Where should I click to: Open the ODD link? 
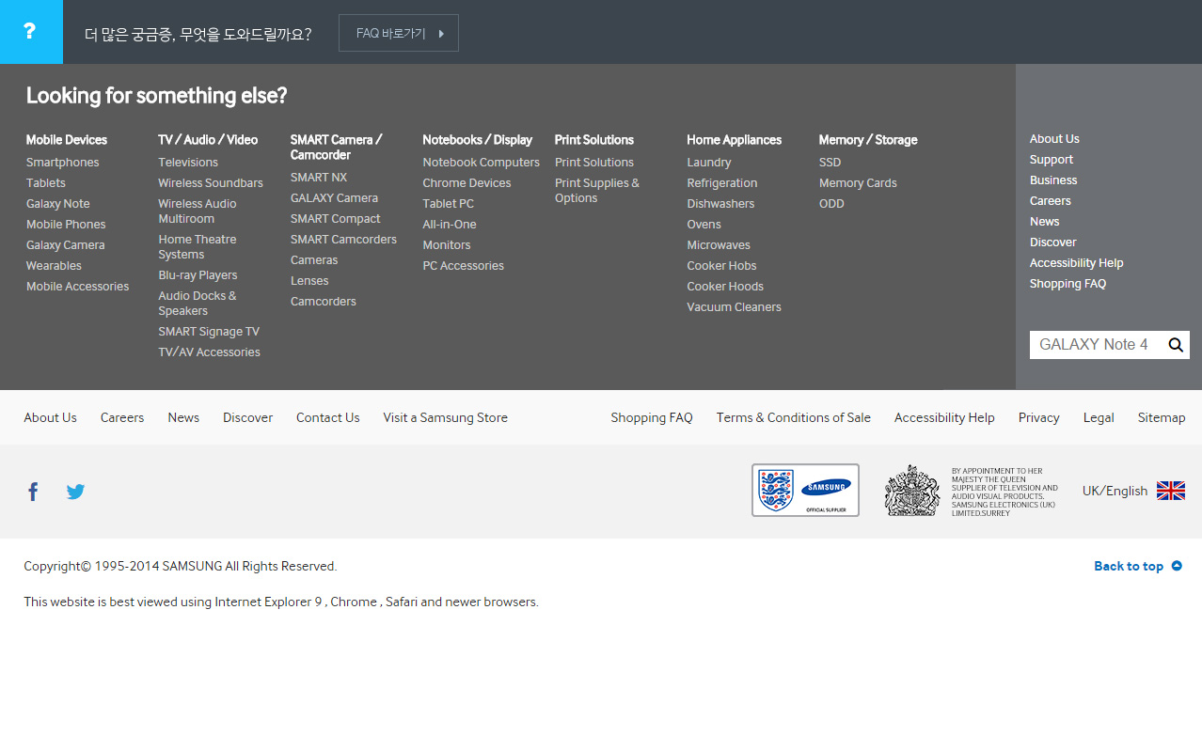831,204
